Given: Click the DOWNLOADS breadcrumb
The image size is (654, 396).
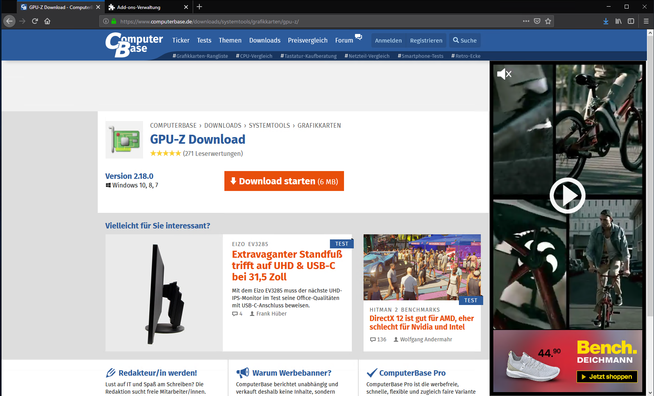Looking at the screenshot, I should tap(223, 125).
